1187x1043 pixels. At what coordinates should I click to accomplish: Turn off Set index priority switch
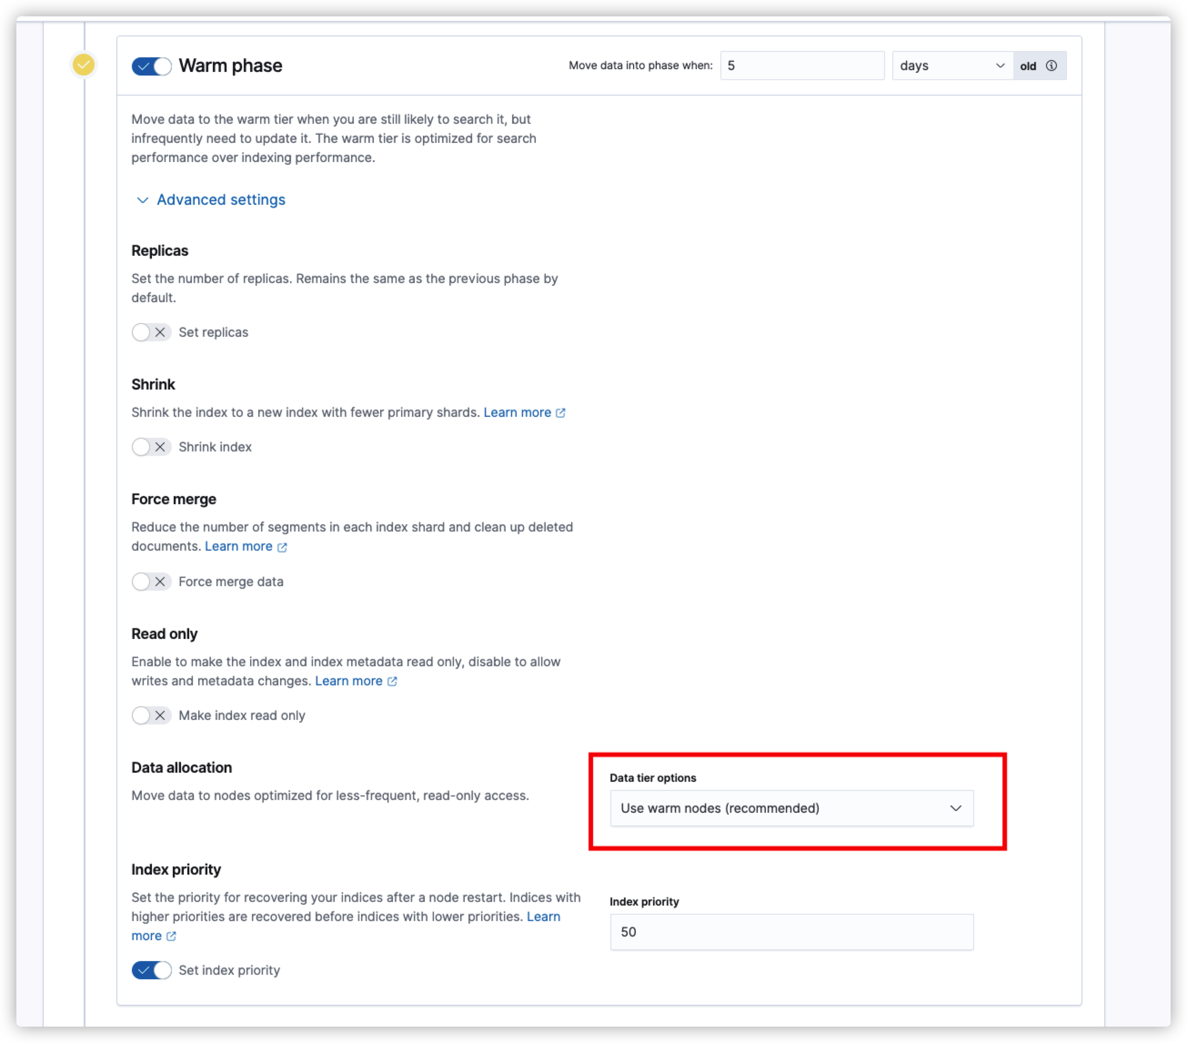[151, 970]
